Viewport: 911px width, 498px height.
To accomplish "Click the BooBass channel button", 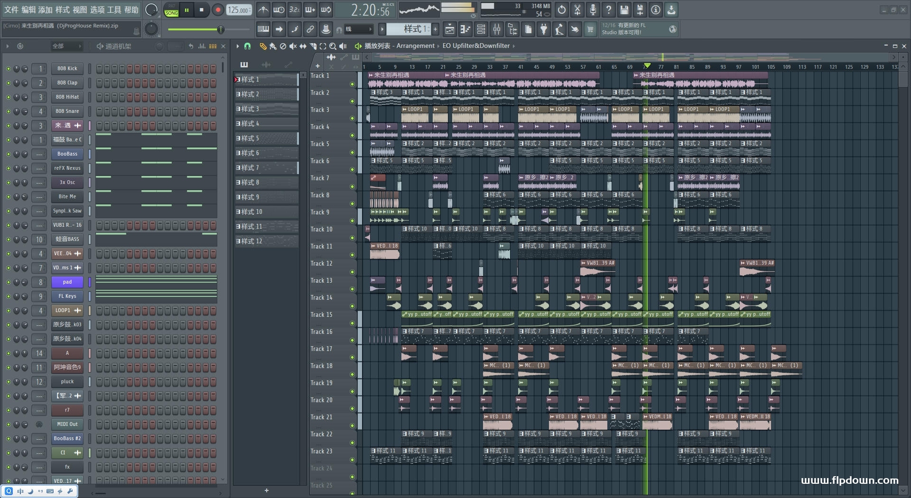I will [67, 154].
